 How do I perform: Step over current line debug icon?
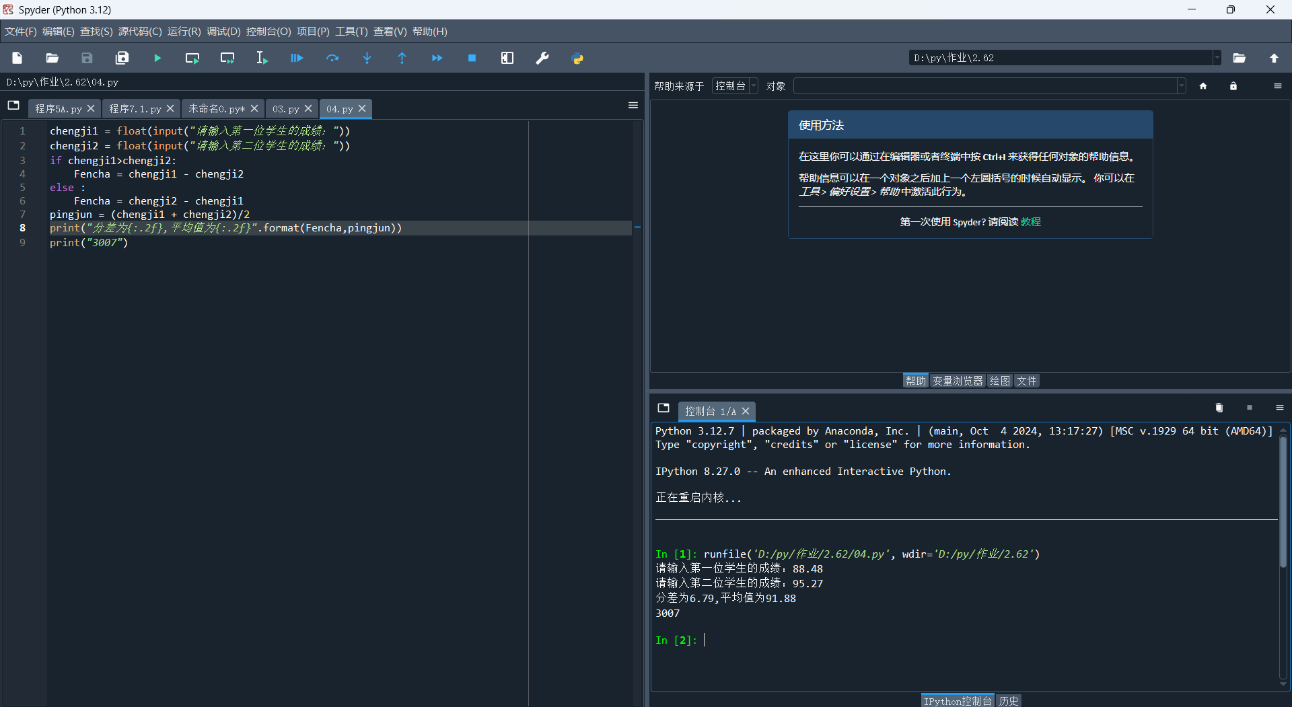332,59
